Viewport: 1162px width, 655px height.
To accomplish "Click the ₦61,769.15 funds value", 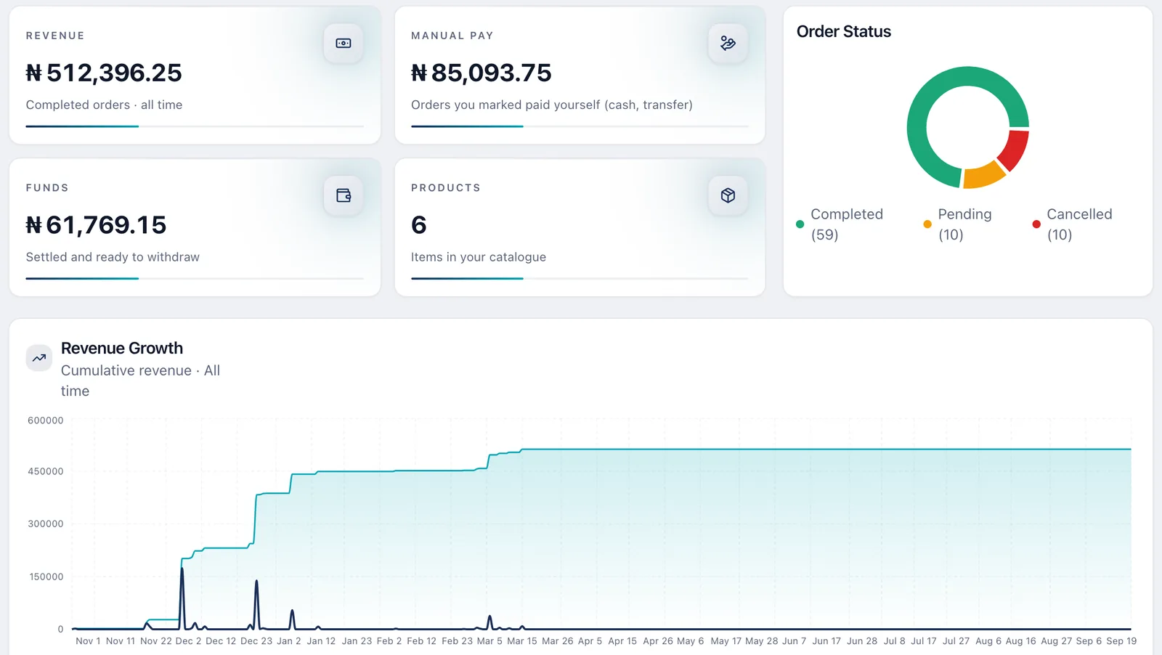I will pos(96,225).
